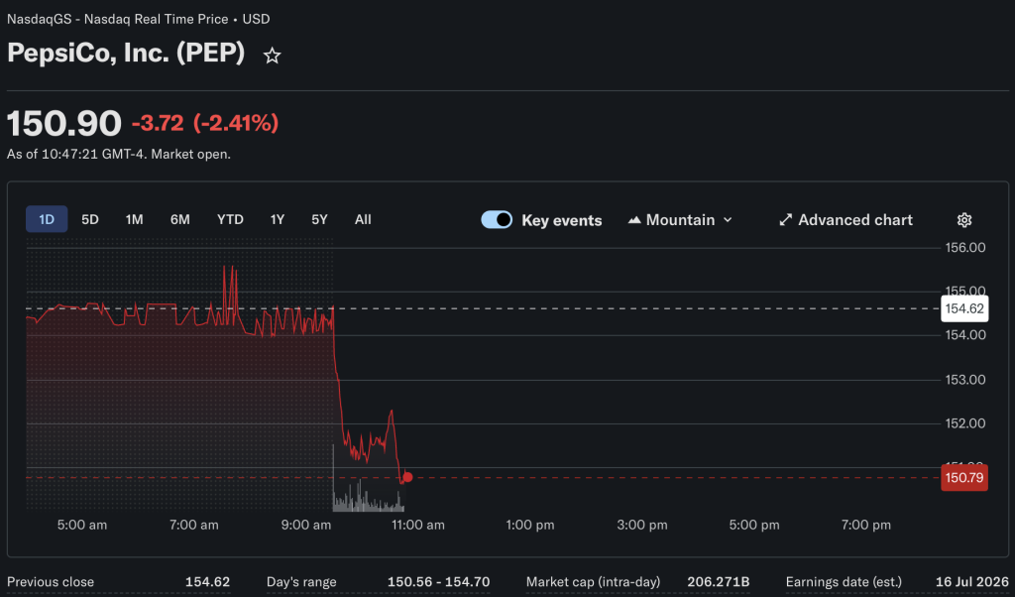This screenshot has height=597, width=1015.
Task: Click the PepsiCo, Inc. (PEP) title
Action: click(126, 53)
